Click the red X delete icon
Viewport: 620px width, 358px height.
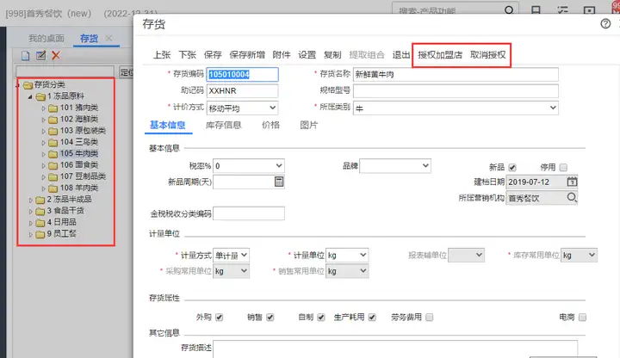[56, 55]
